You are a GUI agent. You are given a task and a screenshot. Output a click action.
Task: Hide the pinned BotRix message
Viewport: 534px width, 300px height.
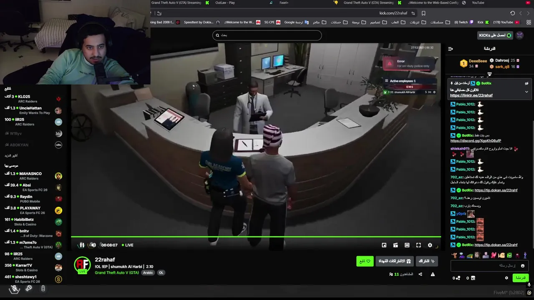[526, 83]
